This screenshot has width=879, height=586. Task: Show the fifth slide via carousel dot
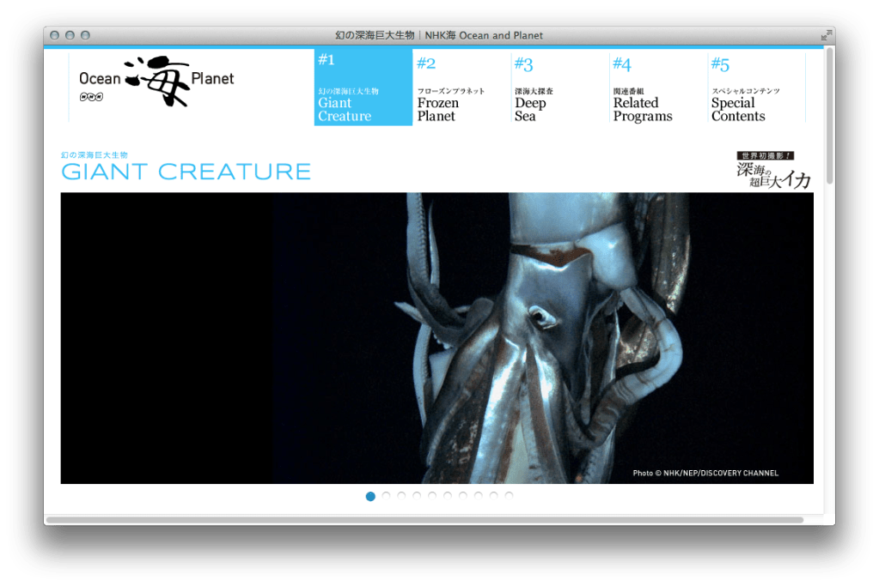point(432,496)
